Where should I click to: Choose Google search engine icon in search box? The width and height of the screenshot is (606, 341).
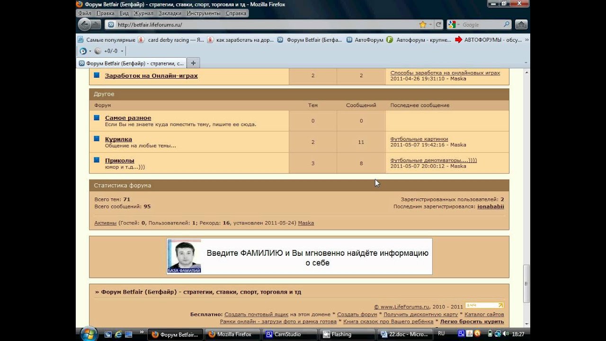pos(452,25)
